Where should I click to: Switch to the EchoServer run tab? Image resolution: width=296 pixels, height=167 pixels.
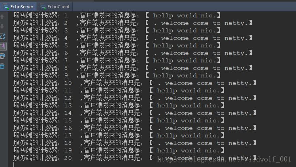(18, 7)
